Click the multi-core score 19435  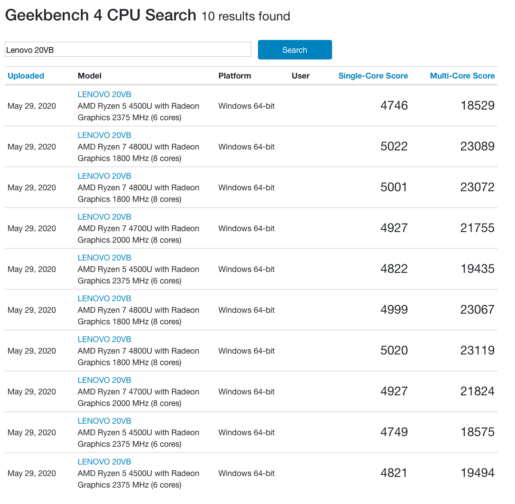(x=478, y=269)
